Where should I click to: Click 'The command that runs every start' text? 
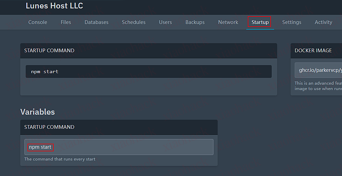[x=60, y=159]
